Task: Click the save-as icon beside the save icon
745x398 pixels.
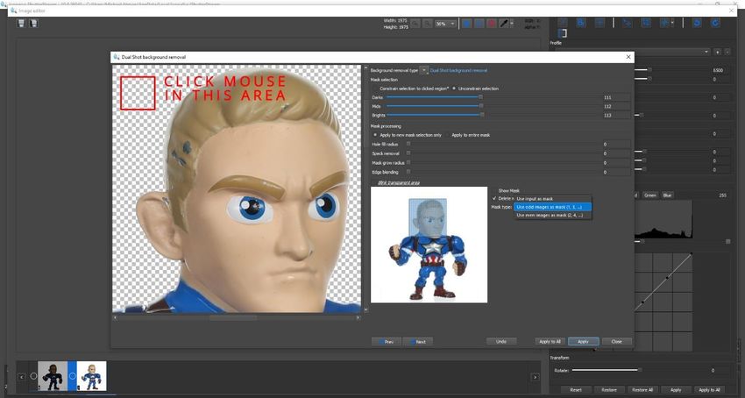Action: point(33,23)
